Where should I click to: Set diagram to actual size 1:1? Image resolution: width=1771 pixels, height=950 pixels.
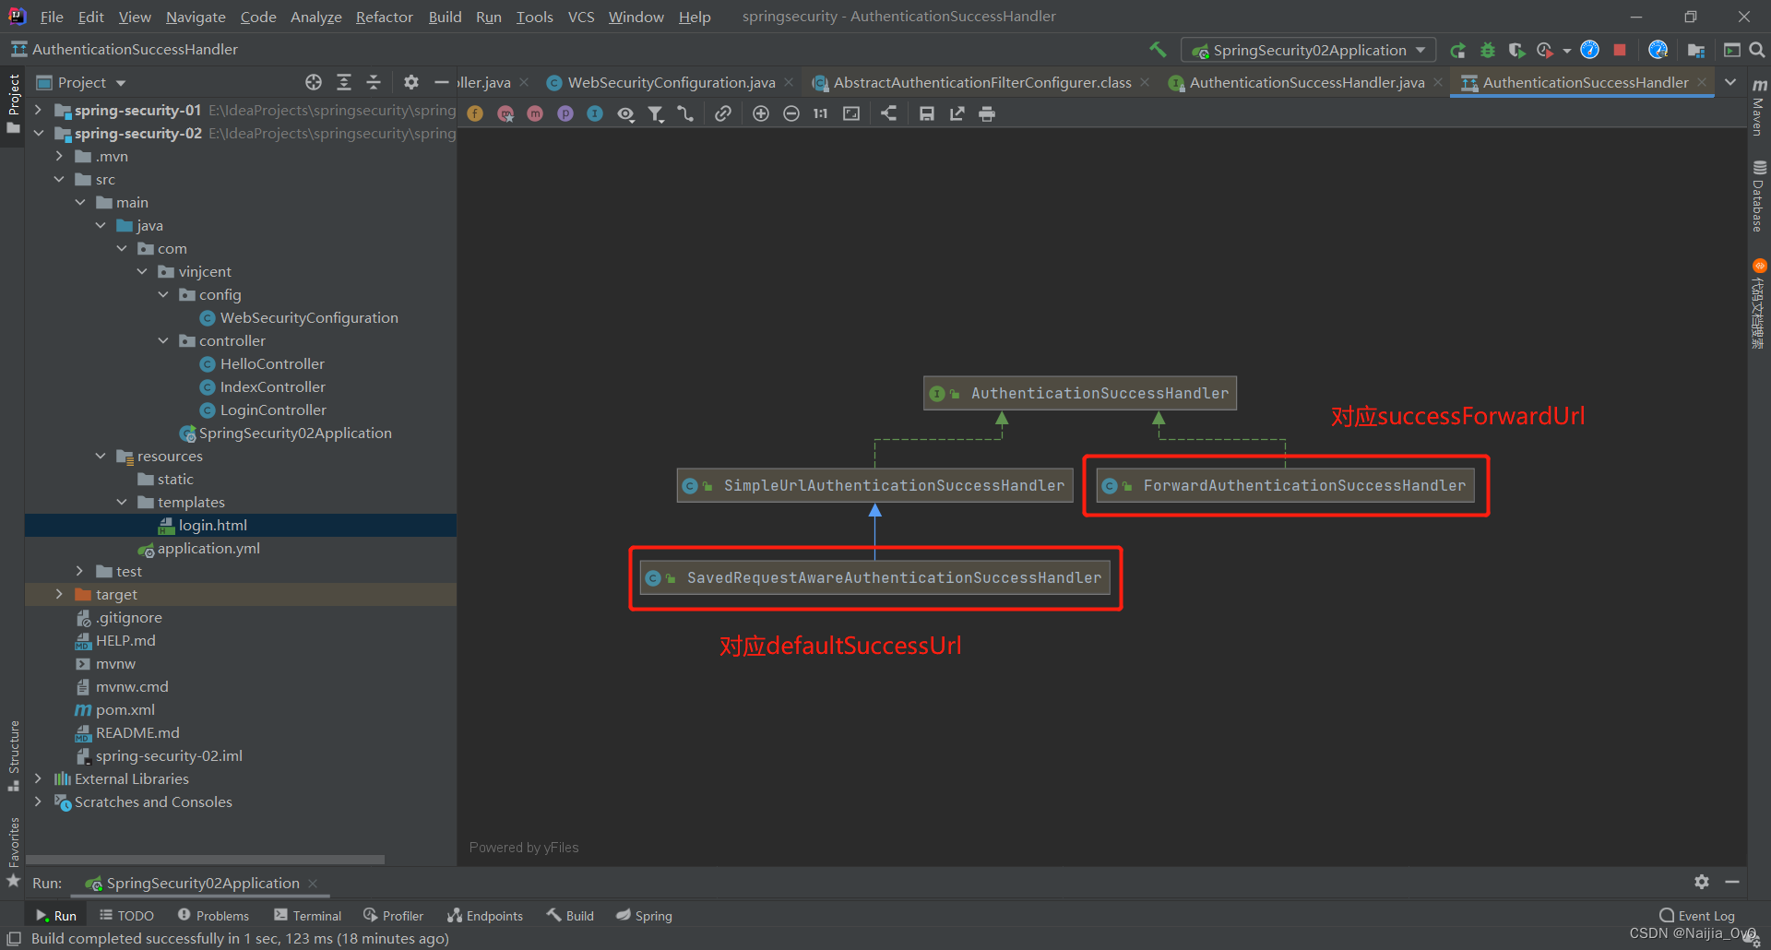(821, 113)
